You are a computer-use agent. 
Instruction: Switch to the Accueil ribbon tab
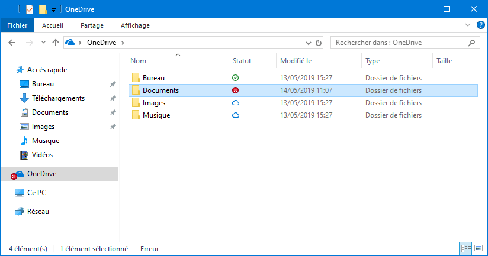tap(53, 25)
